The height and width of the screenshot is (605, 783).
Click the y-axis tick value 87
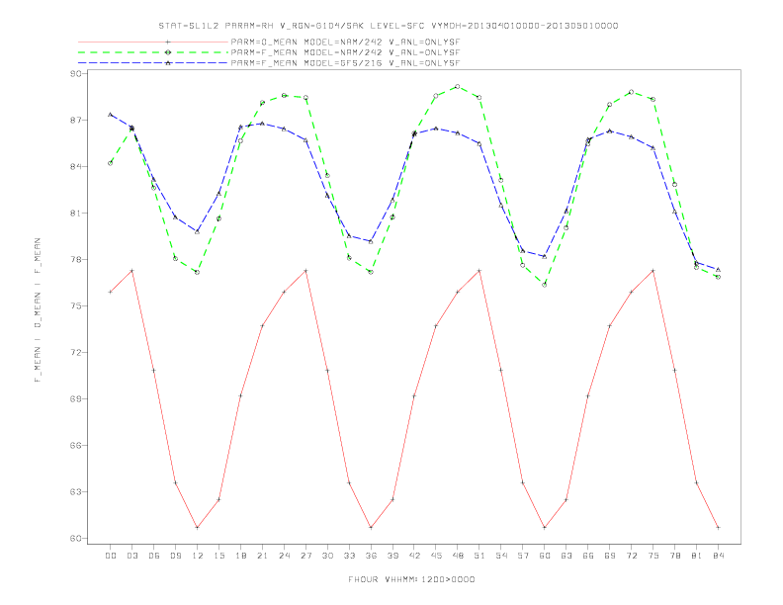76,120
